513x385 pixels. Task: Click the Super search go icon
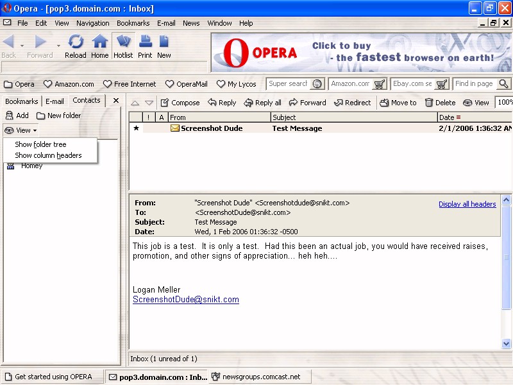pyautogui.click(x=317, y=84)
